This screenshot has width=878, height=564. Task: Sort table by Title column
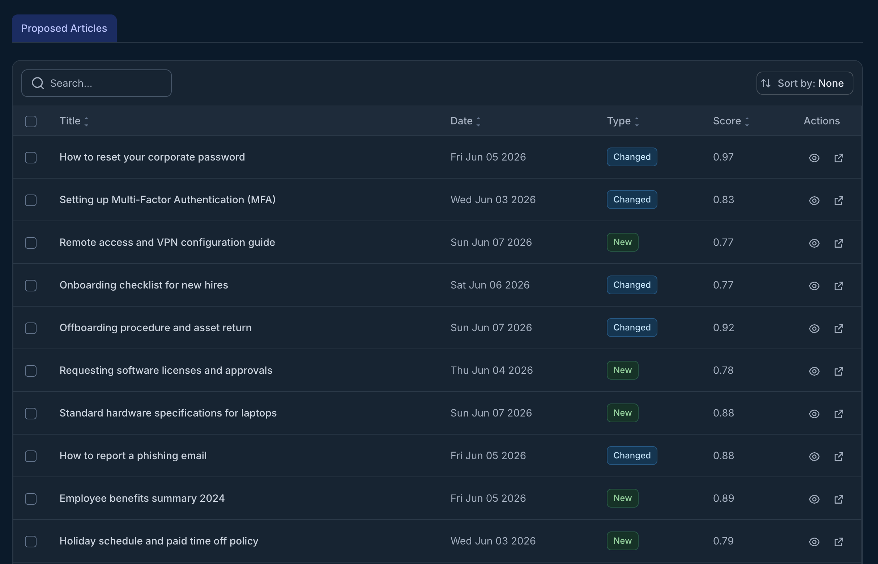tap(74, 121)
